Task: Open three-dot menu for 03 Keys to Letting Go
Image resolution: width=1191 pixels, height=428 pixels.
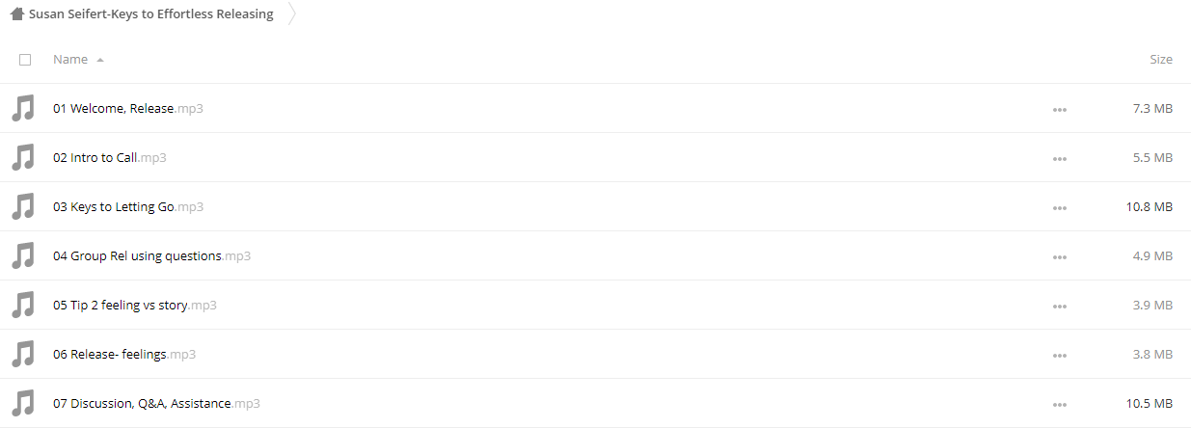Action: point(1060,207)
